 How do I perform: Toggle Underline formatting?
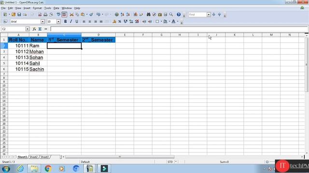pos(77,21)
